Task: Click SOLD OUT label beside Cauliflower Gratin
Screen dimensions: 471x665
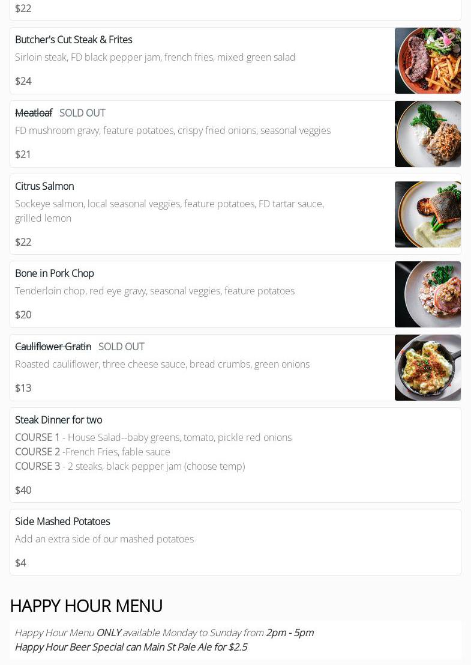Action: pos(121,347)
